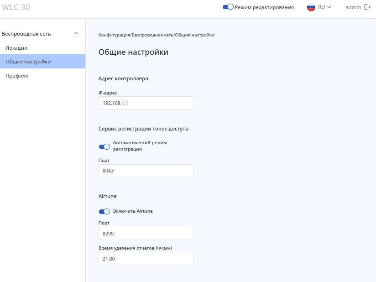Click the logout icon next to admin
The width and height of the screenshot is (376, 282).
tap(367, 7)
